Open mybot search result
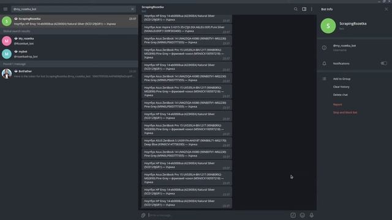This screenshot has width=392, height=220. (x=69, y=54)
